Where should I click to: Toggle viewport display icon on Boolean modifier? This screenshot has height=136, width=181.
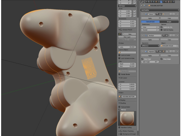167,36
